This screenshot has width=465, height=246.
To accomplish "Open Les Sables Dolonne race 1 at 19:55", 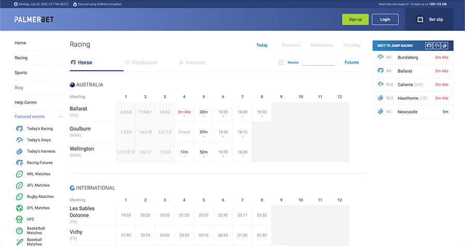I will click(x=126, y=215).
